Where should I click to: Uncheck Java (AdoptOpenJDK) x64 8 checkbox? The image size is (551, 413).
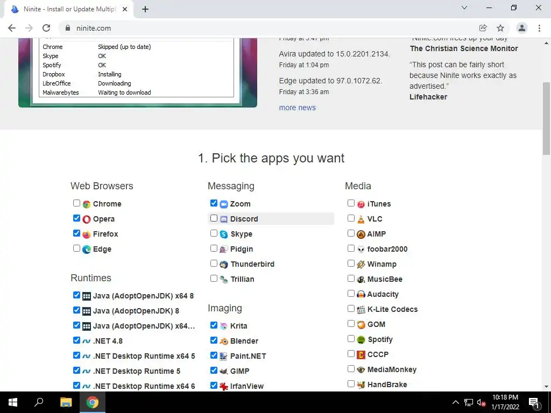76,295
